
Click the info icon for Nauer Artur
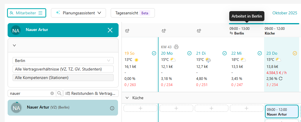coord(112,108)
